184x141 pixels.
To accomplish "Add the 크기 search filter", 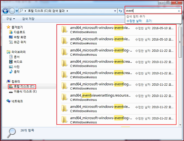I will click(x=149, y=21).
